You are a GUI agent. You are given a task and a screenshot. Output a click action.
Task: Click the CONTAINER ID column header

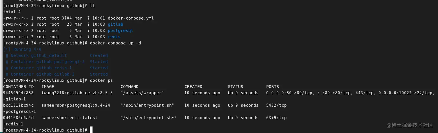pos(18,87)
